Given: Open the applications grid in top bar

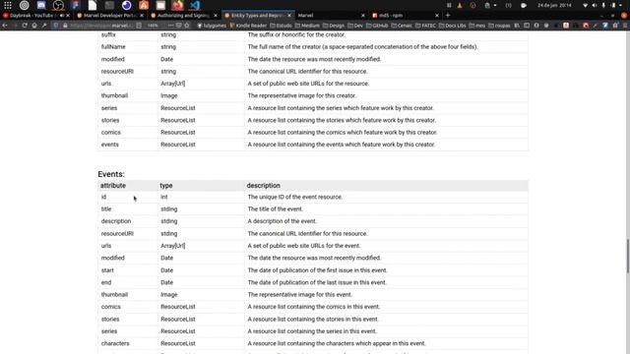Looking at the screenshot, I should coord(8,5).
